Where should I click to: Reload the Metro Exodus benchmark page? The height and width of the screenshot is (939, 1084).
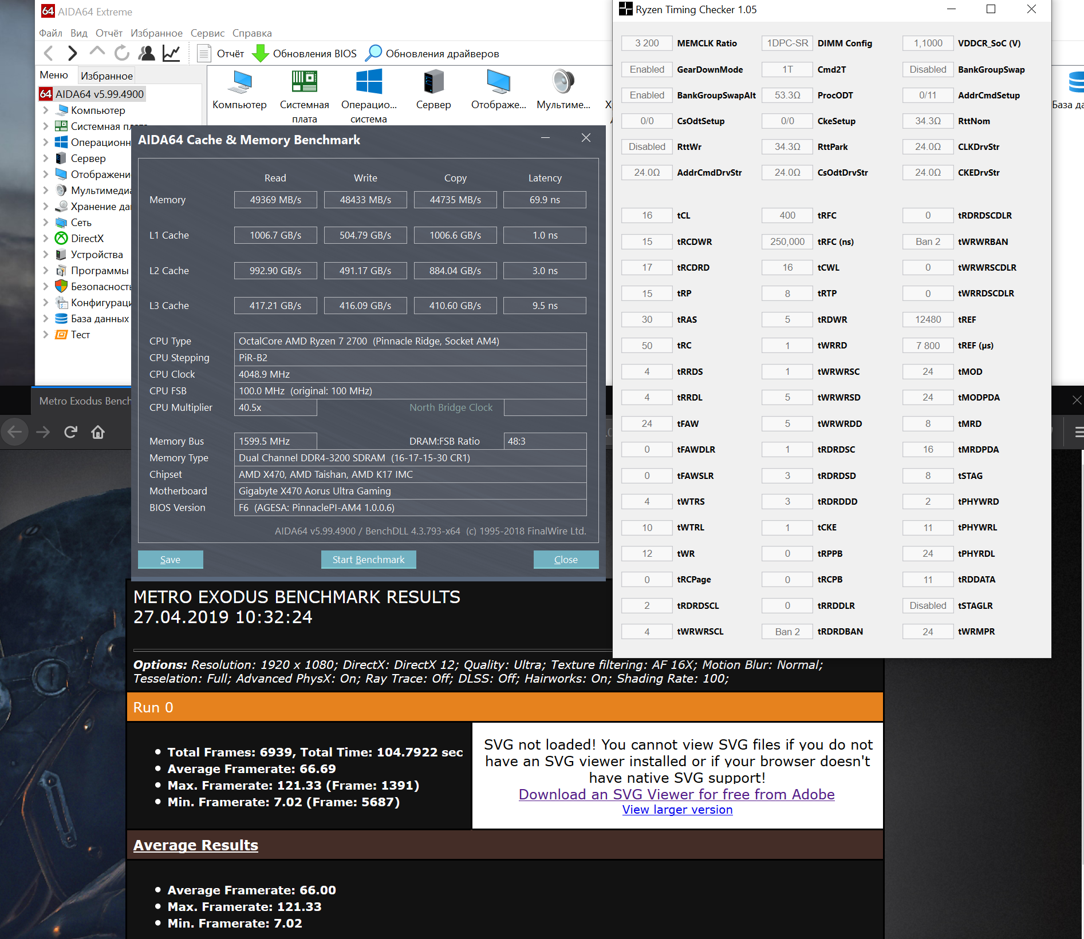click(x=70, y=432)
